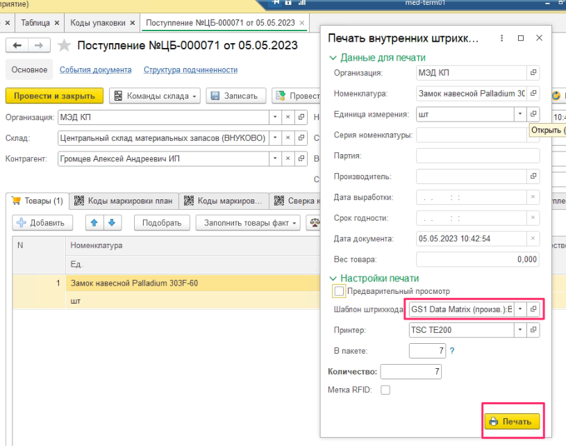Select the Товары (1) tab
566x446 pixels.
point(38,201)
